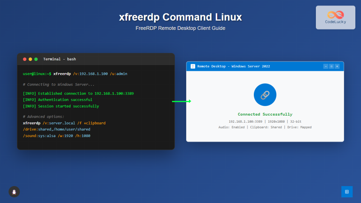This screenshot has width=361, height=203.
Task: Click the Connected Successfully message
Action: tap(265, 114)
